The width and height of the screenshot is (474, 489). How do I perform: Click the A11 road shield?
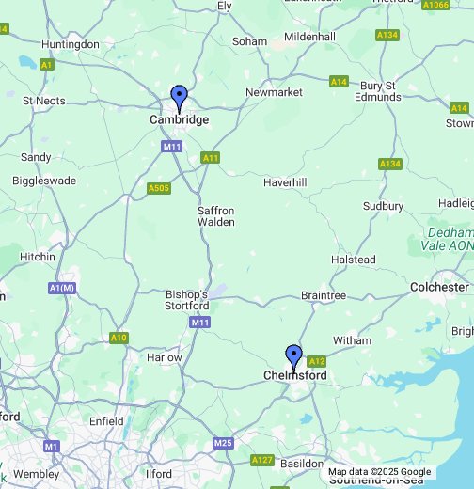210,158
